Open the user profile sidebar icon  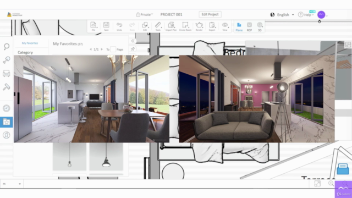coord(6,135)
